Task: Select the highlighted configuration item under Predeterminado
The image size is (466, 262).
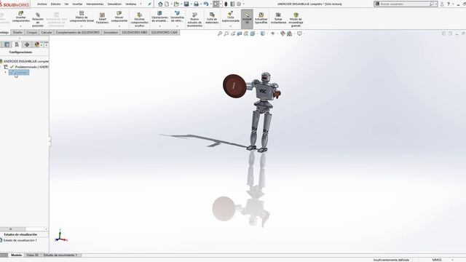Action: 19,72
